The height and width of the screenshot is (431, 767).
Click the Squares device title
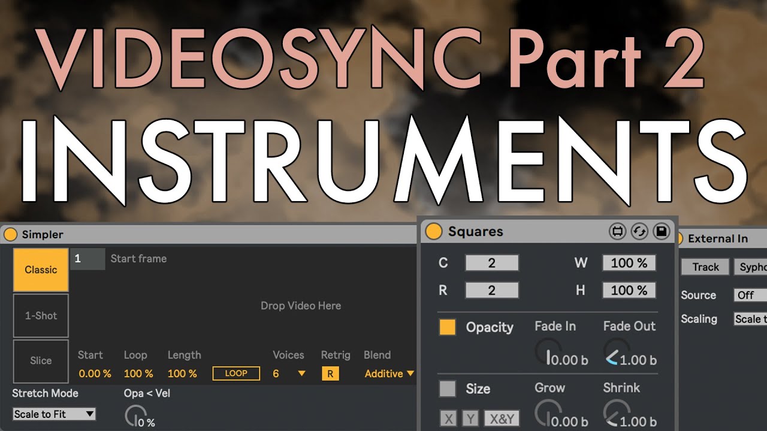click(476, 231)
